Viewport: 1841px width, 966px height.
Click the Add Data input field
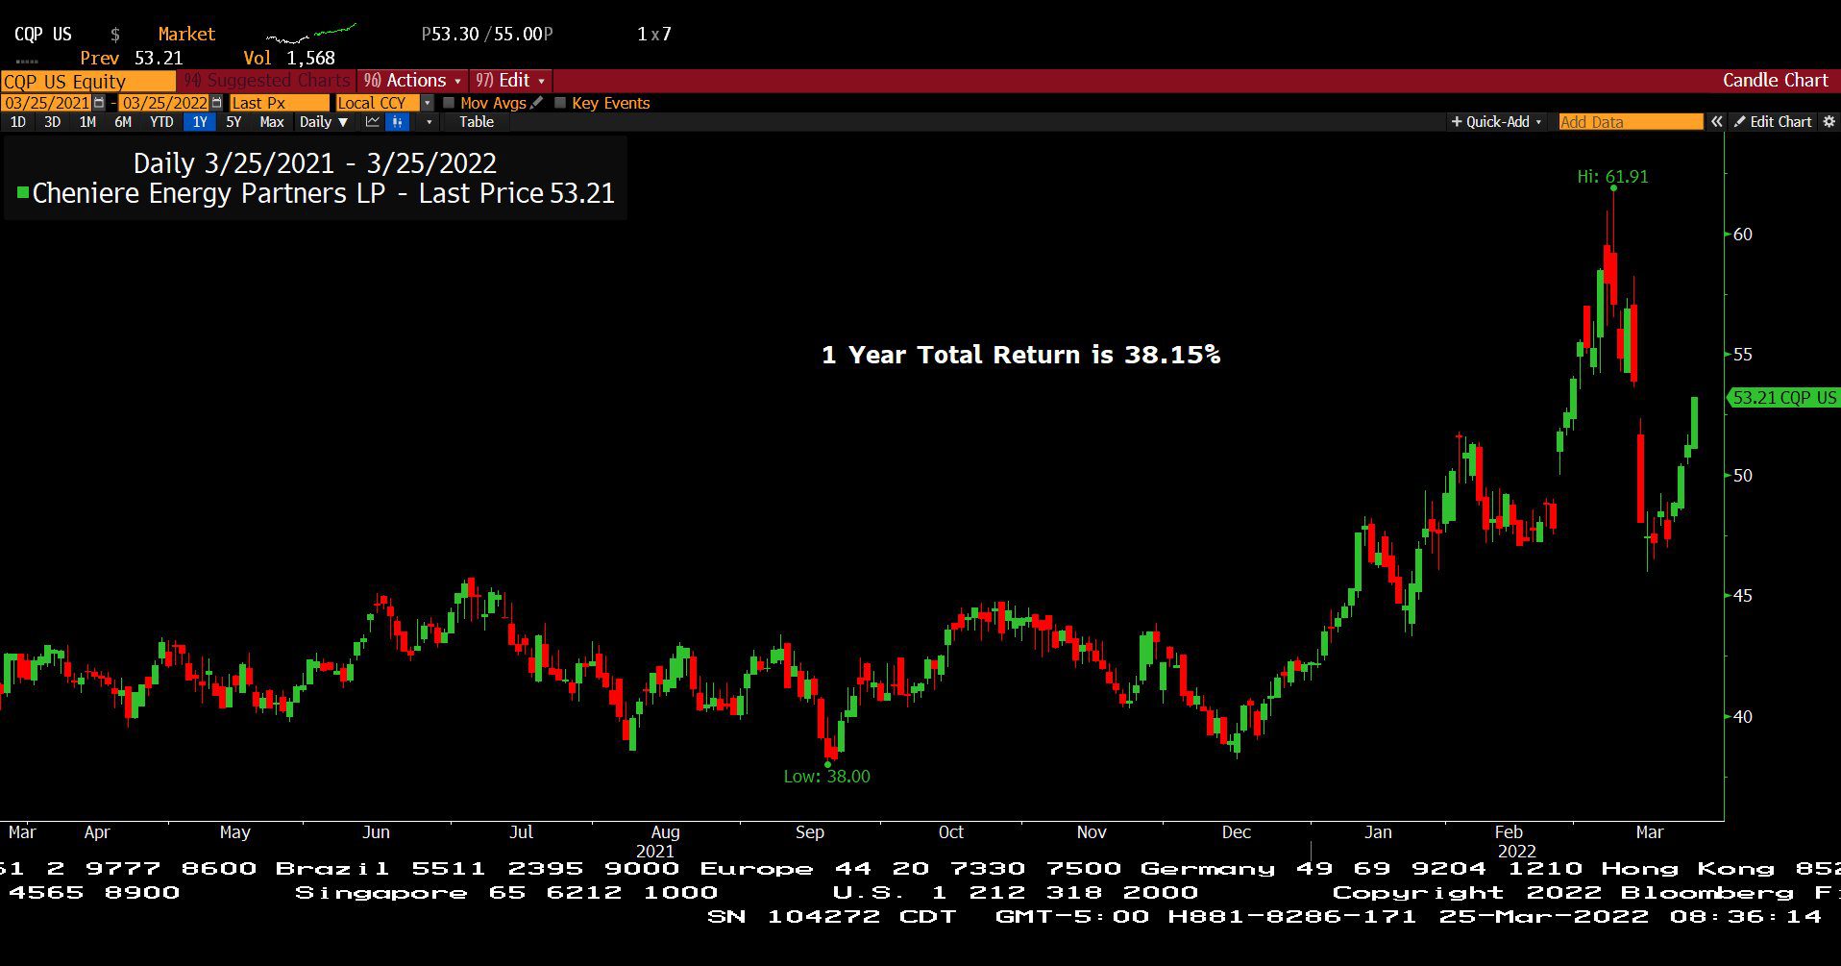point(1631,122)
